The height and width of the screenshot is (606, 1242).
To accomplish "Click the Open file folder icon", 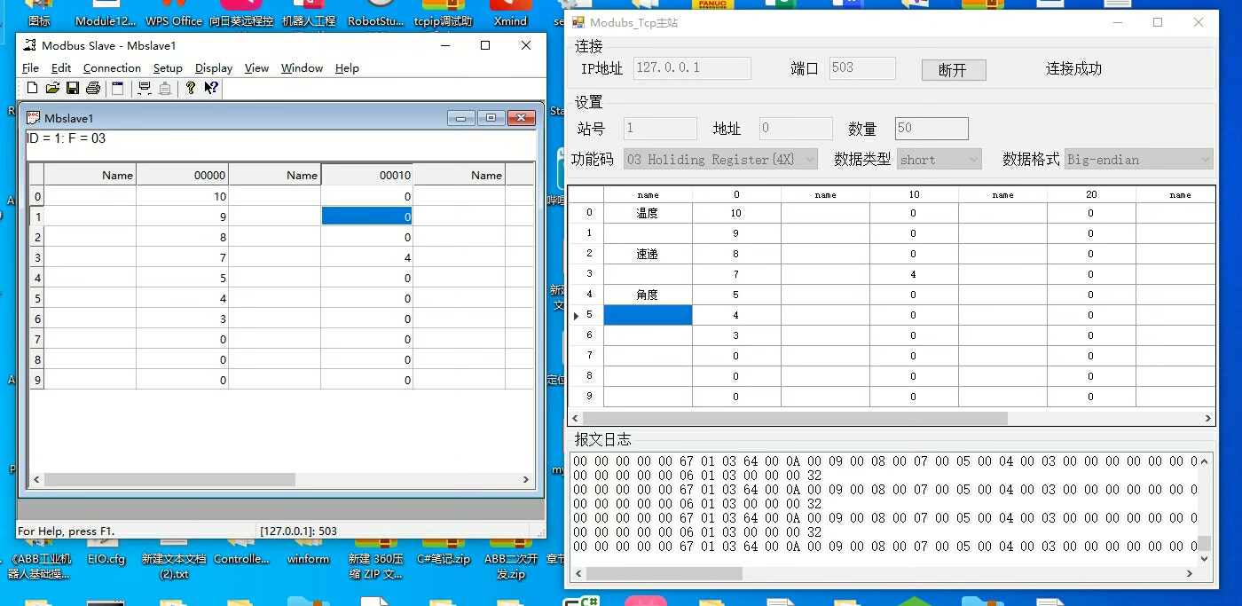I will 52,88.
